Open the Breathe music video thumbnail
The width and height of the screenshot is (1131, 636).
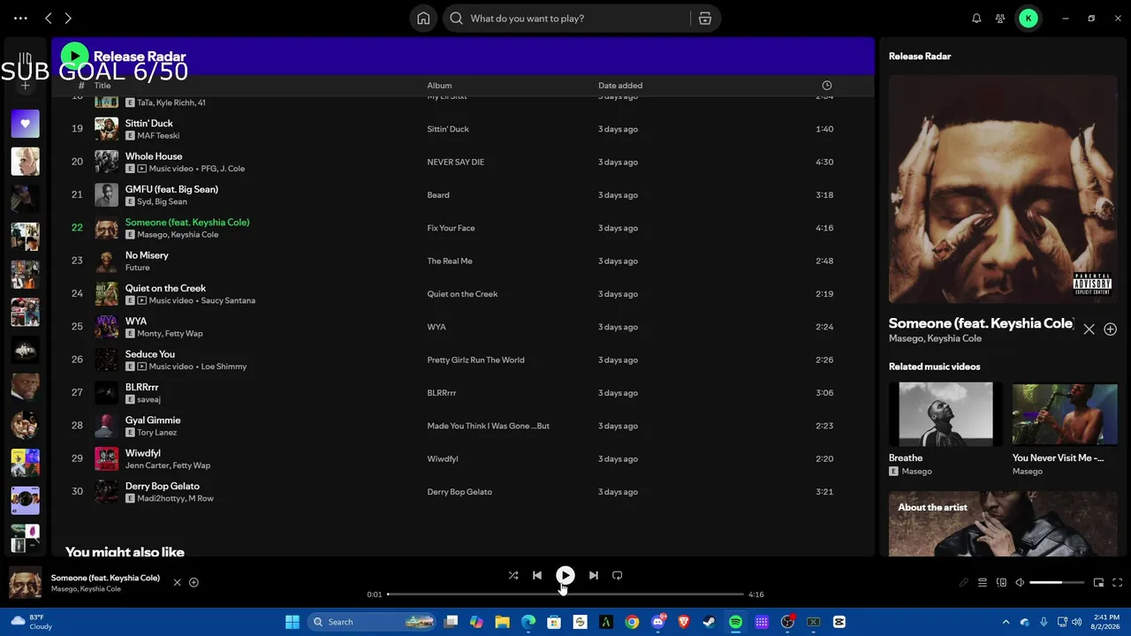[945, 414]
